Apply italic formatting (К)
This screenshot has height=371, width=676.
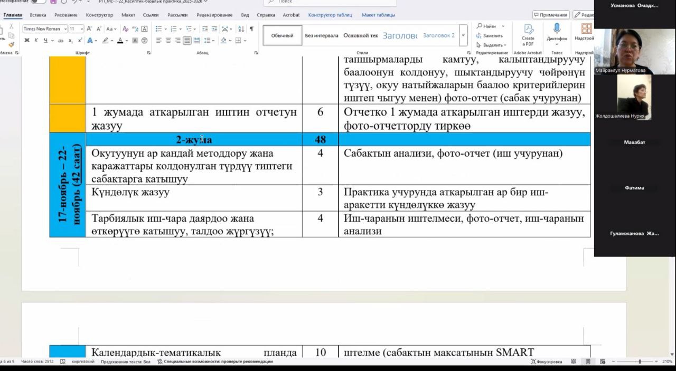pyautogui.click(x=36, y=41)
